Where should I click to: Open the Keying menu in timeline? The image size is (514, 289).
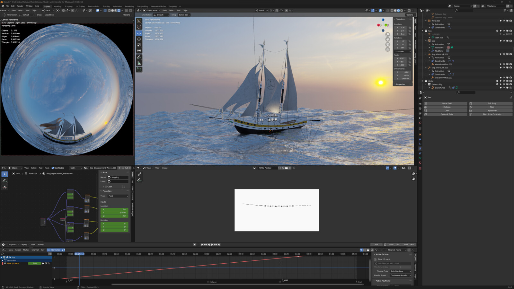click(24, 245)
